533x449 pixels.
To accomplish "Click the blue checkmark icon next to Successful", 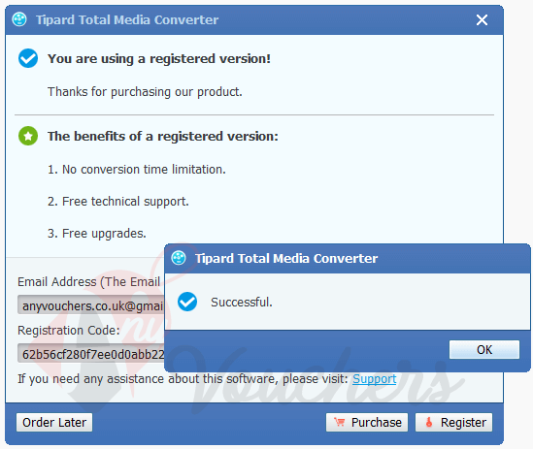I will click(x=187, y=302).
